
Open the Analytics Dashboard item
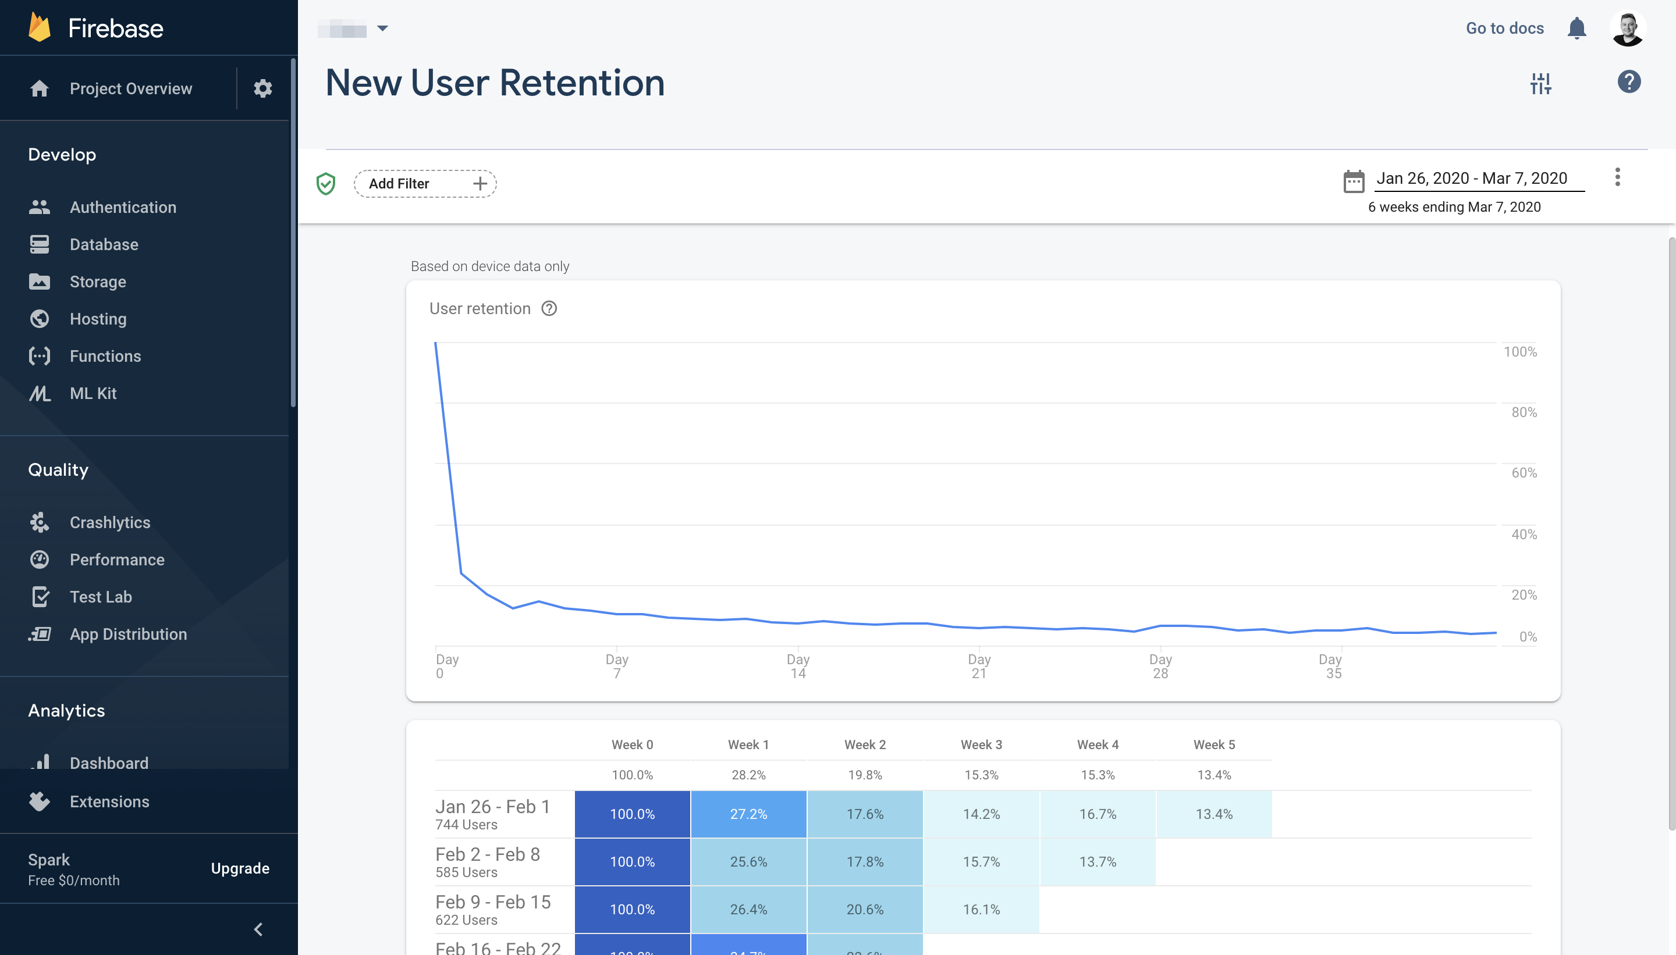tap(109, 763)
